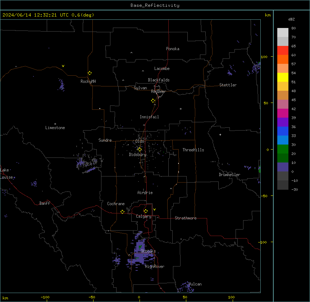310x302 pixels.
Task: Click the bright green 30-20 dBZ swatch
Action: [283, 149]
